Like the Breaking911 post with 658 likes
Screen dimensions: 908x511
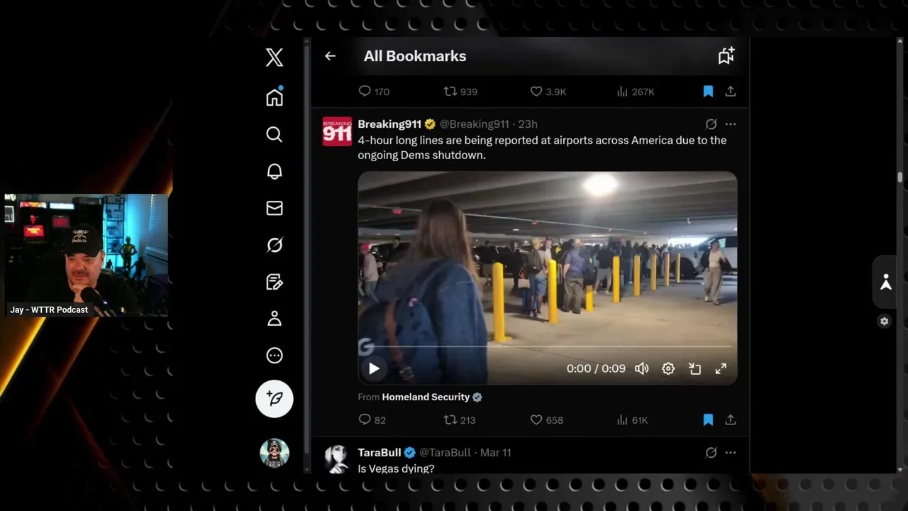click(546, 420)
